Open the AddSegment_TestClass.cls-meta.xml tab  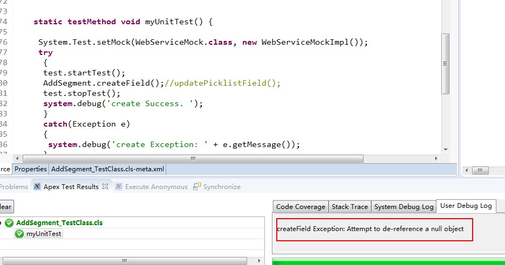point(107,169)
